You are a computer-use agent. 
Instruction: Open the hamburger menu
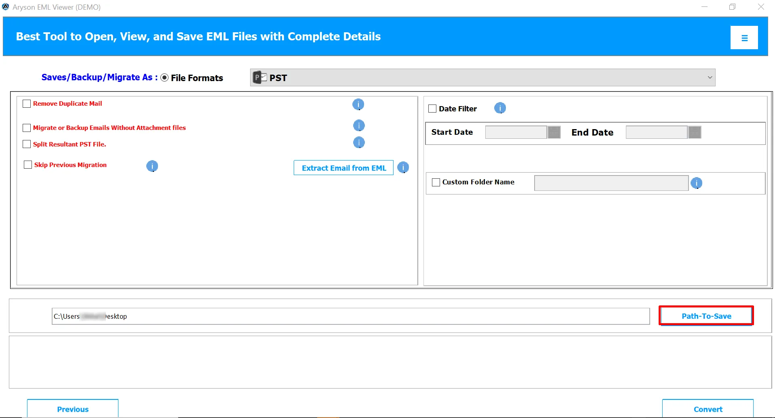click(744, 37)
